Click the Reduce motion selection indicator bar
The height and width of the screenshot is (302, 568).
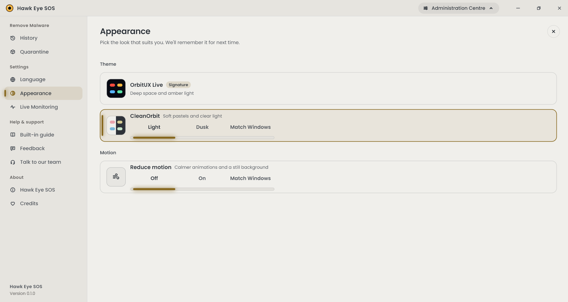(154, 189)
